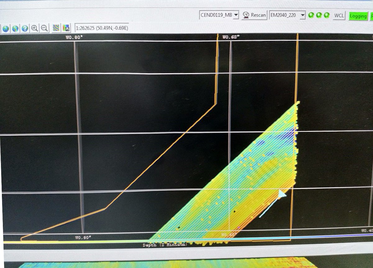Click the Rescan button
The image size is (373, 268).
[255, 15]
